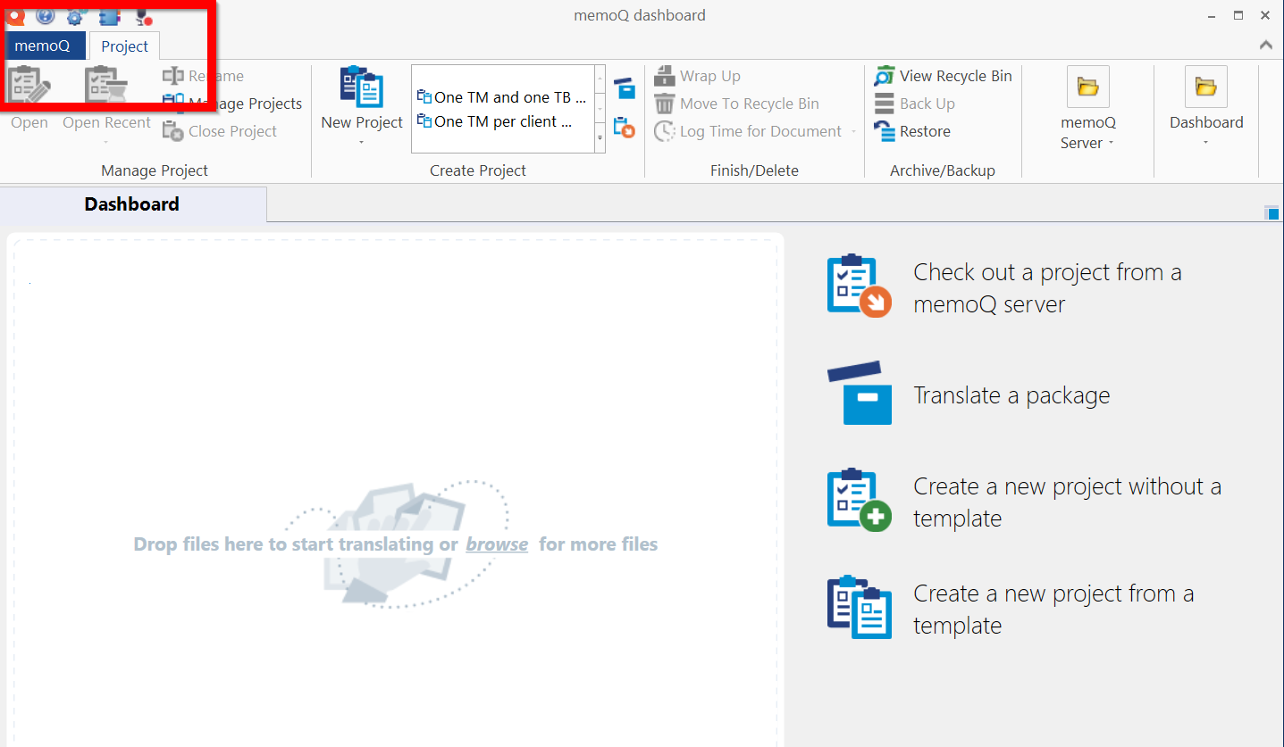Click the check out from server ribbon icon
Screen dimensions: 1284x747
coord(625,128)
